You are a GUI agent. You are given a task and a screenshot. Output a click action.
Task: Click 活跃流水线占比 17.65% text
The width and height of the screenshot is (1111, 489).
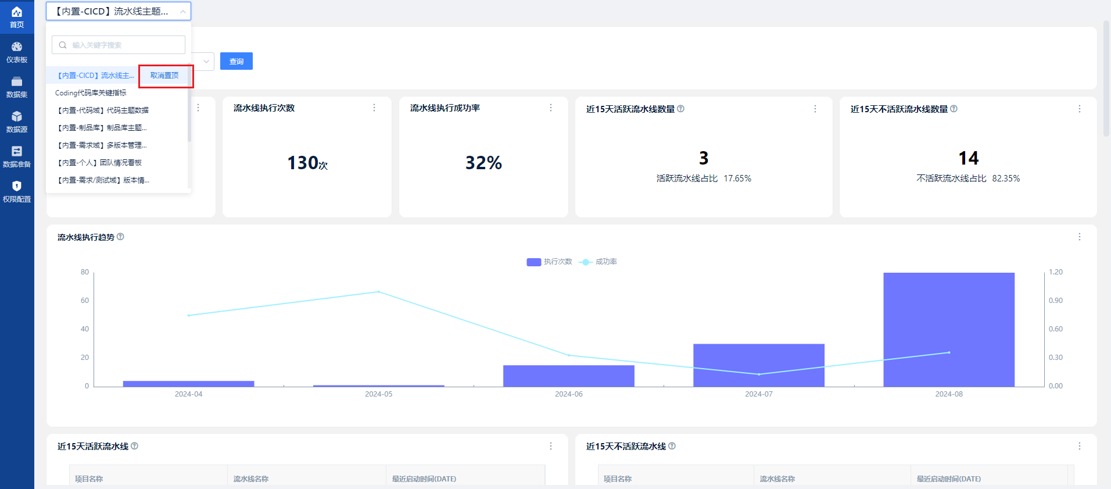[704, 179]
